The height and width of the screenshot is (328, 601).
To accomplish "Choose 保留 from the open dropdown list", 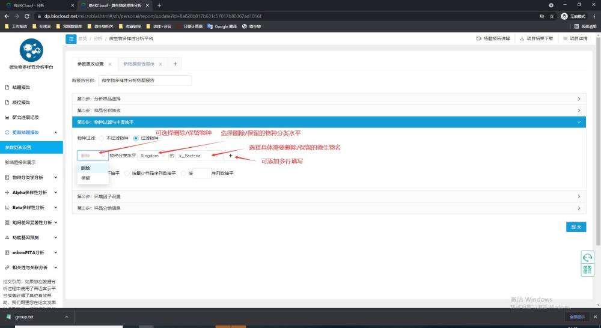I will (85, 178).
